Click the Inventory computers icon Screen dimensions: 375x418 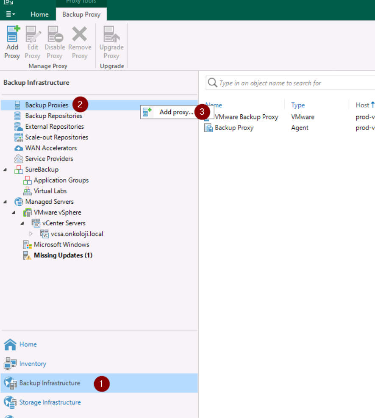click(10, 364)
